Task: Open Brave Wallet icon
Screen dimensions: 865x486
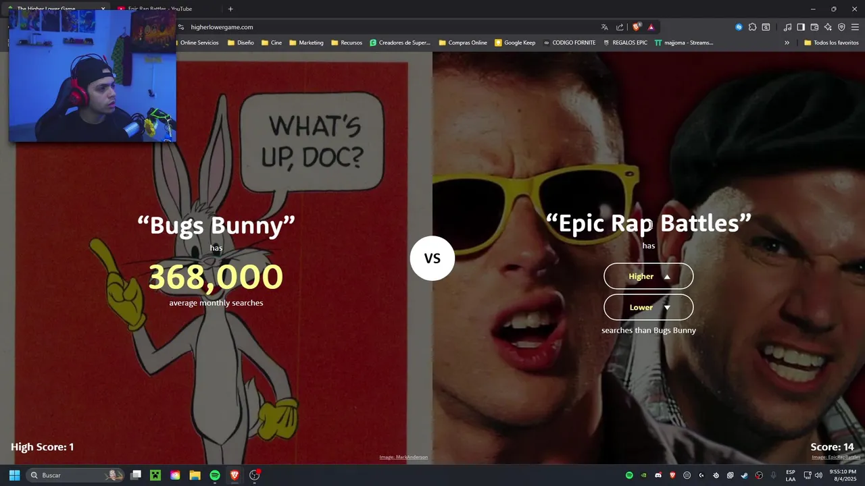Action: pyautogui.click(x=814, y=27)
